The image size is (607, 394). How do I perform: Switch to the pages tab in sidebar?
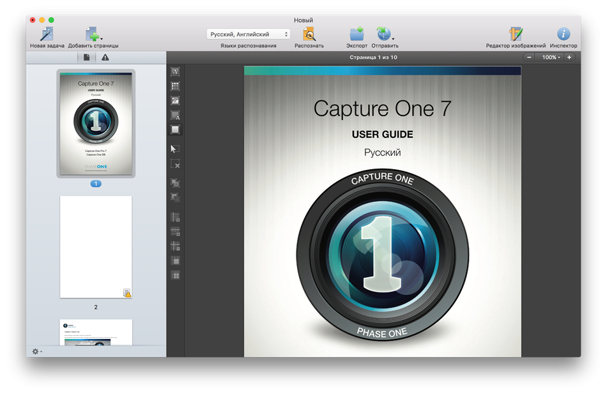click(x=87, y=57)
